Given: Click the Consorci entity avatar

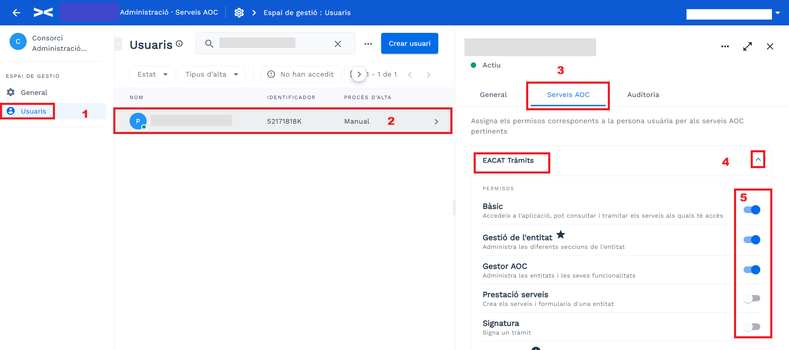Looking at the screenshot, I should click(x=18, y=42).
